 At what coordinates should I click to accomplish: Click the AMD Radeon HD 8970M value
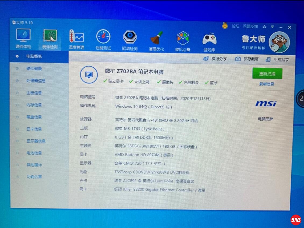(144, 155)
